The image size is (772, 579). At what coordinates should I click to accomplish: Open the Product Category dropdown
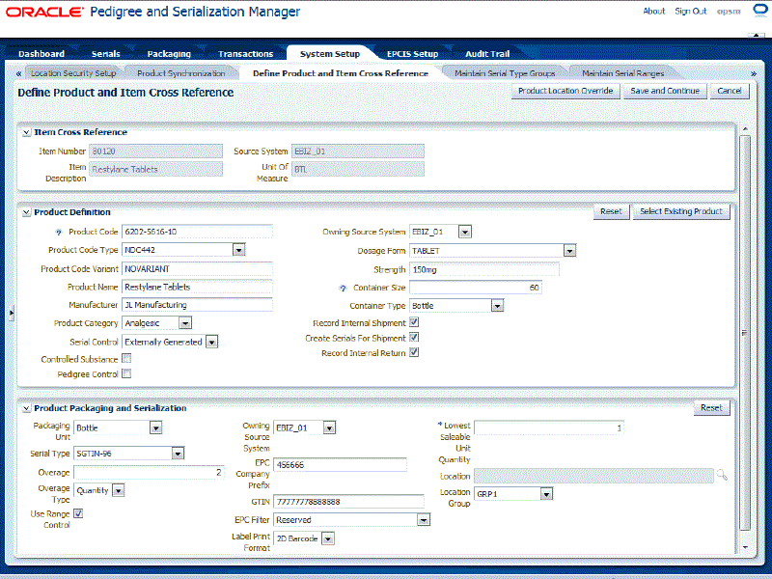tap(185, 323)
